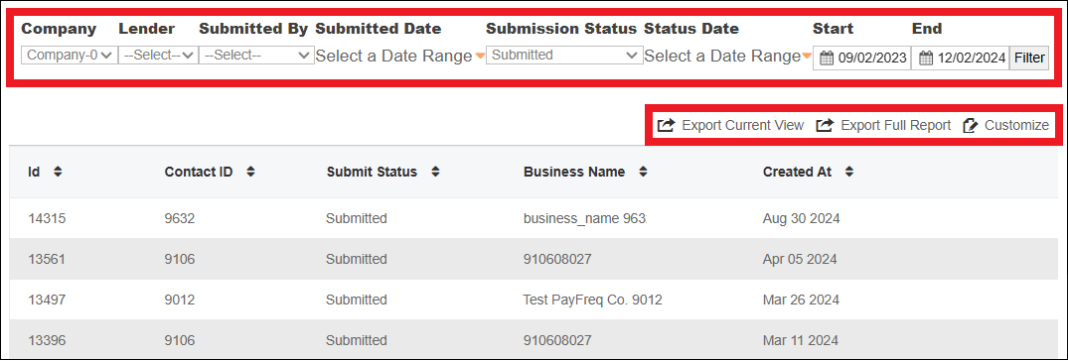This screenshot has height=361, width=1068.
Task: Click the Start date field 09/02/2023
Action: click(862, 59)
